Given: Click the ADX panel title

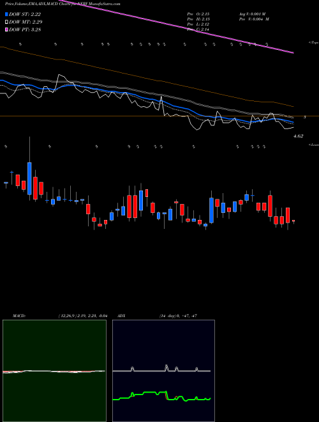Looking at the screenshot, I should click(x=122, y=316).
